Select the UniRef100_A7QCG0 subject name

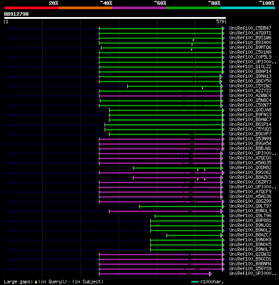pyautogui.click(x=250, y=158)
